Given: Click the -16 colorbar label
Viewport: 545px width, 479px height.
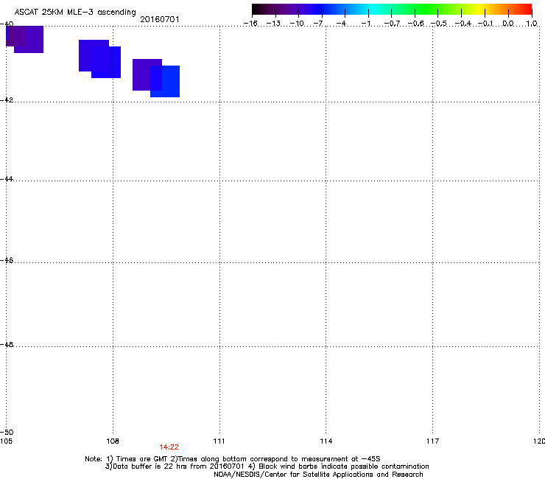Looking at the screenshot, I should [x=250, y=24].
